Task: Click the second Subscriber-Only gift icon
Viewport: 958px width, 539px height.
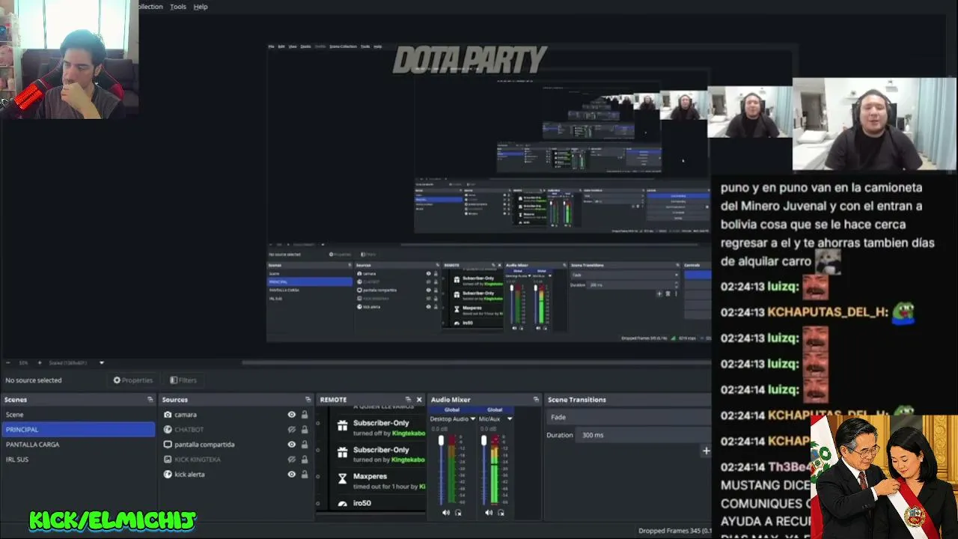Action: (342, 453)
